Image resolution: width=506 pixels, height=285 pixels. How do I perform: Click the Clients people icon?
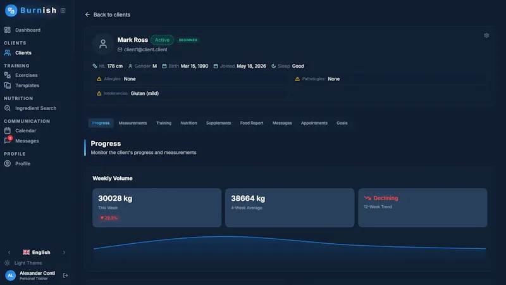click(8, 53)
